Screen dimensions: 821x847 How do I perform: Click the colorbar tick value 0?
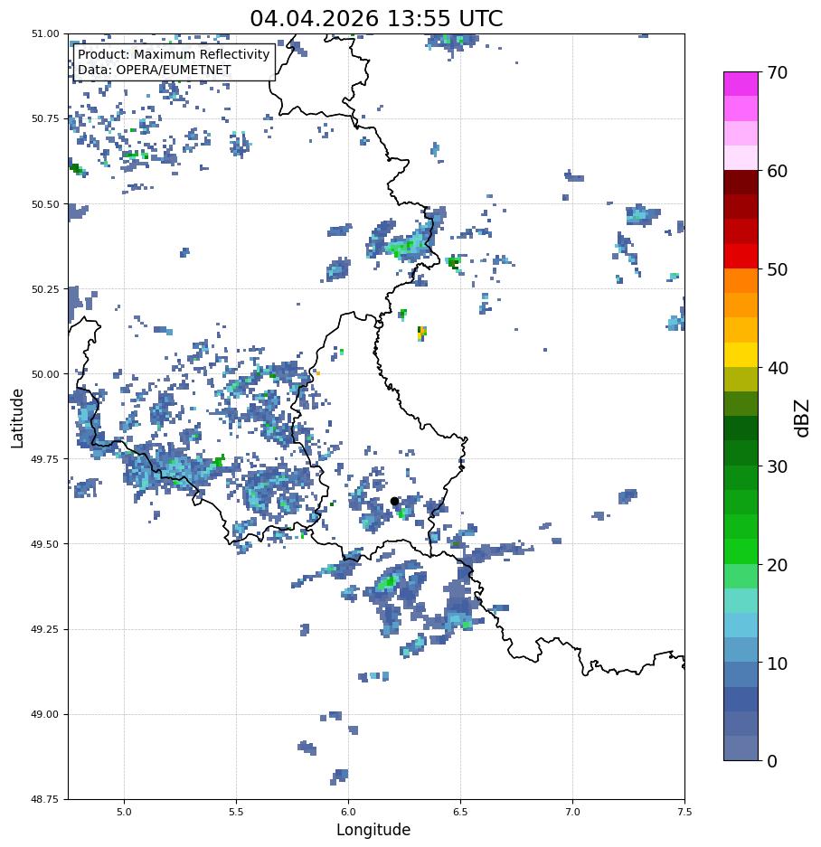[772, 761]
